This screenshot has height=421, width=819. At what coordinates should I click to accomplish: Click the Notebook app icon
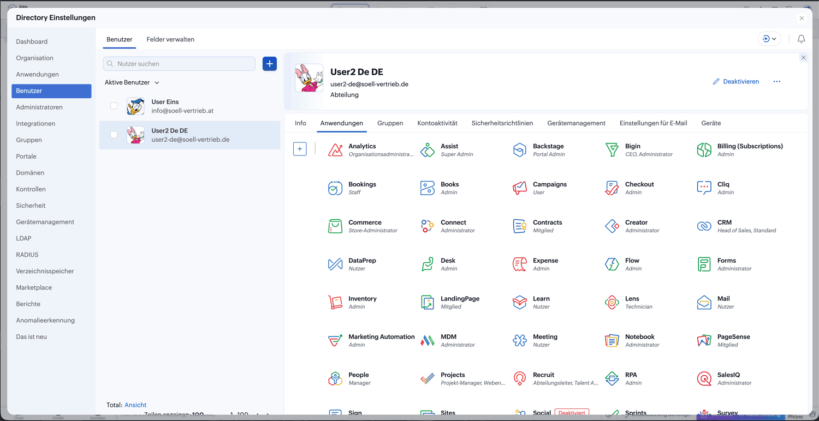coord(612,340)
